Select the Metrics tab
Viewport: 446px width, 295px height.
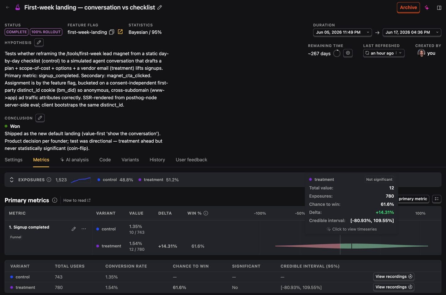(x=41, y=160)
